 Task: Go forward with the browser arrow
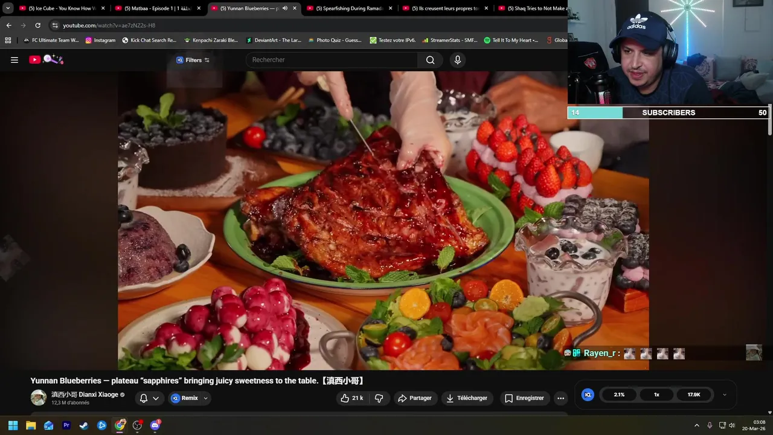23,25
